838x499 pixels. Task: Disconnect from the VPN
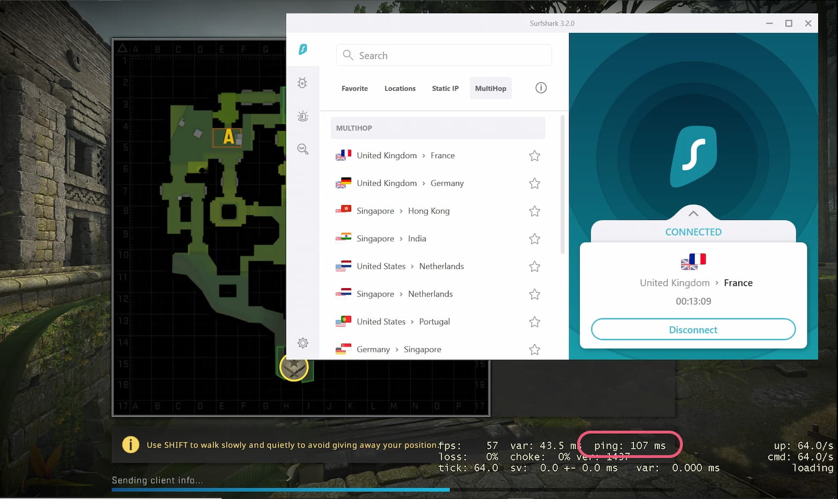[693, 329]
